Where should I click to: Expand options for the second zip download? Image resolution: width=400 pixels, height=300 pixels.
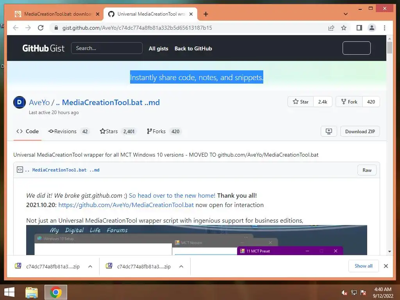coord(181,266)
